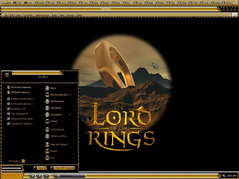Open Comp in Start menu

(x=51, y=121)
